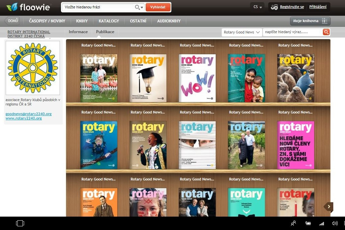The image size is (345, 230).
Task: Click the people icon in the system tray
Action: (293, 223)
